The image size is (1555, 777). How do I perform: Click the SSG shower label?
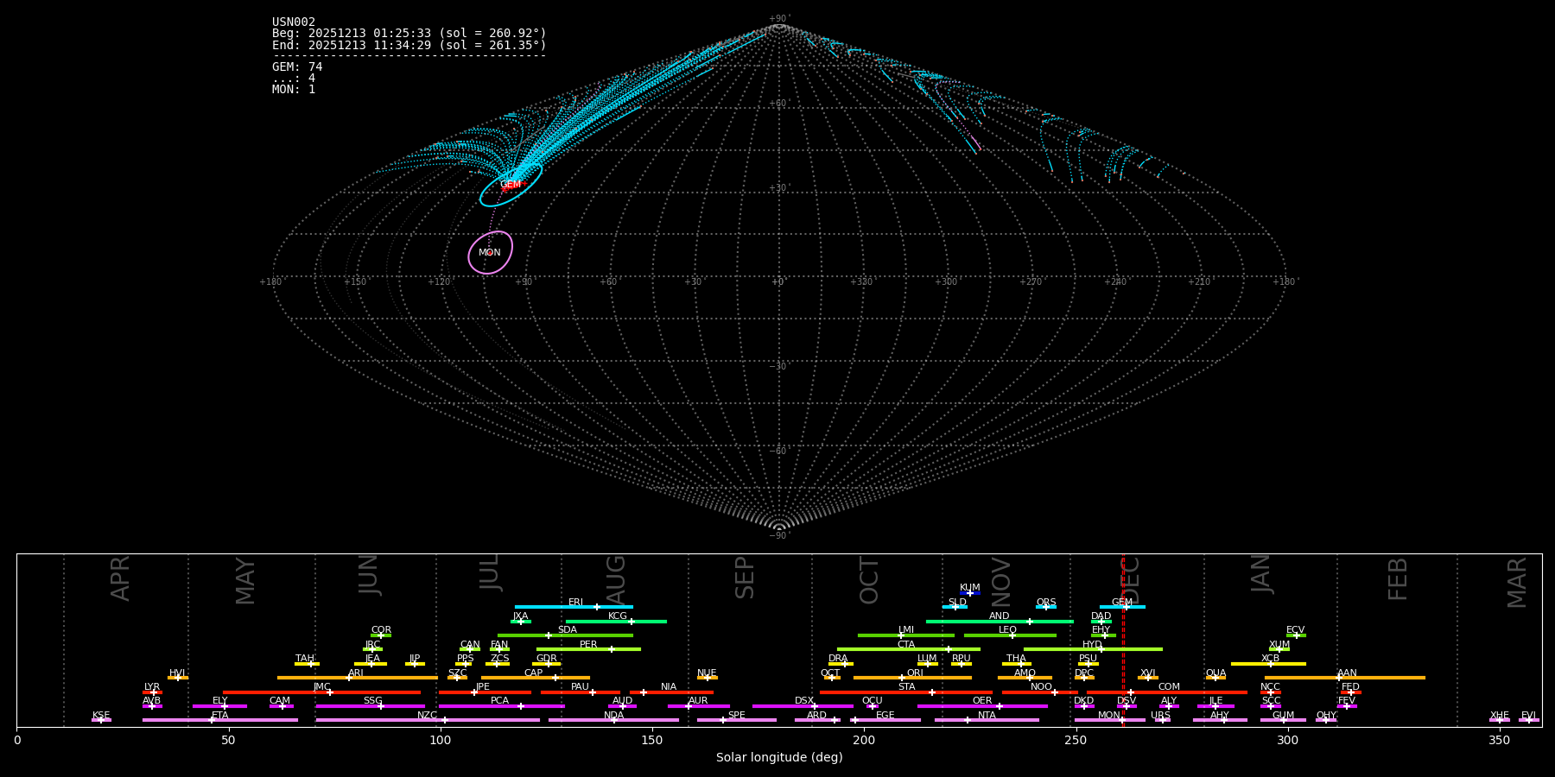(372, 701)
